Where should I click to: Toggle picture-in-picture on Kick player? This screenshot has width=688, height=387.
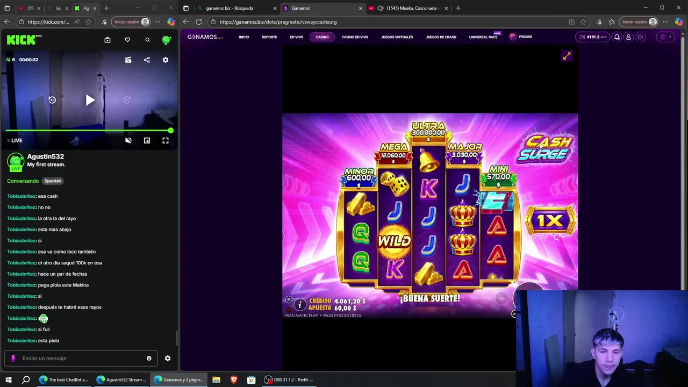[147, 140]
